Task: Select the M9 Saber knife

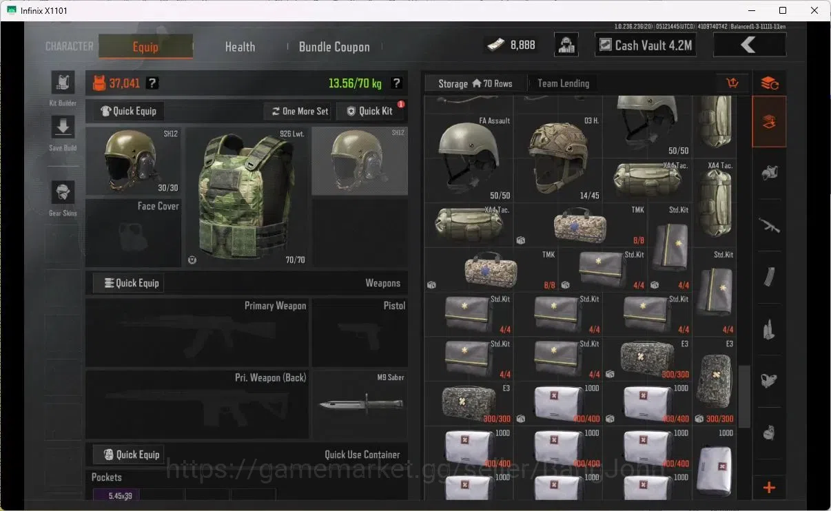Action: (x=360, y=405)
